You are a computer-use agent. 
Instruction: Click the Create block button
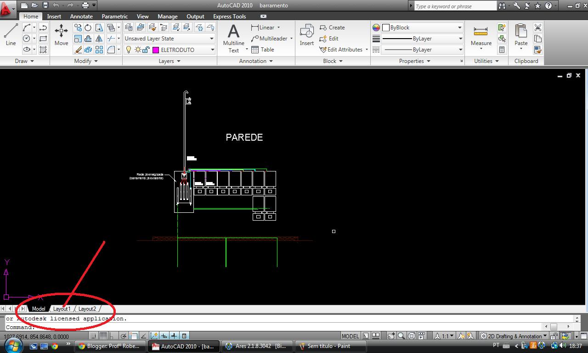333,28
